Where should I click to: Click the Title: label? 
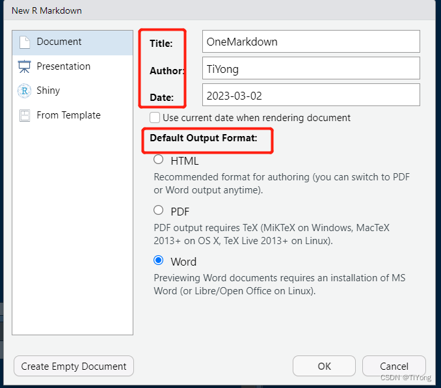161,44
